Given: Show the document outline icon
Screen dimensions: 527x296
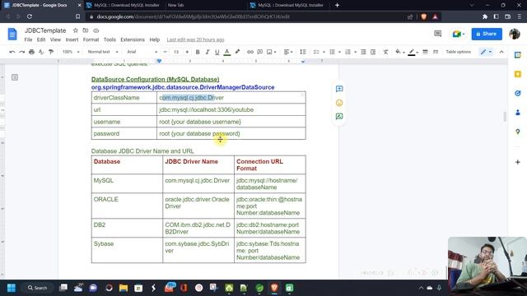Looking at the screenshot, I should pos(15,77).
